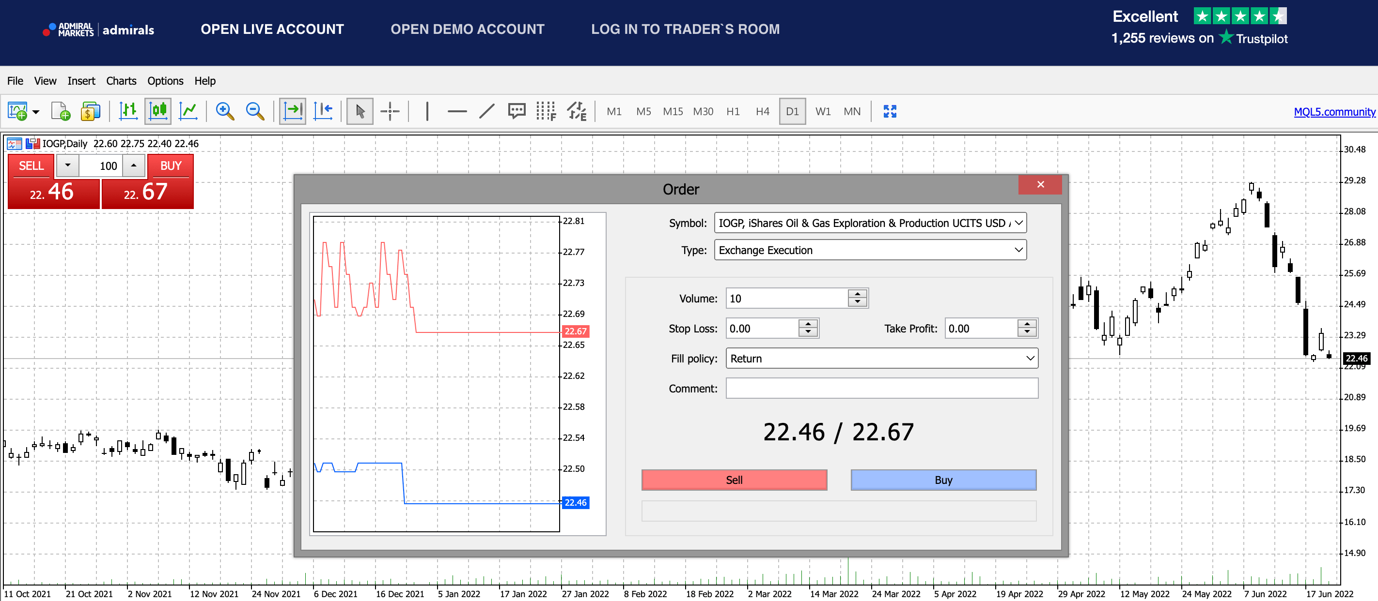Click the trading accounts dollar icon
Viewport: 1378px width, 601px height.
click(91, 112)
